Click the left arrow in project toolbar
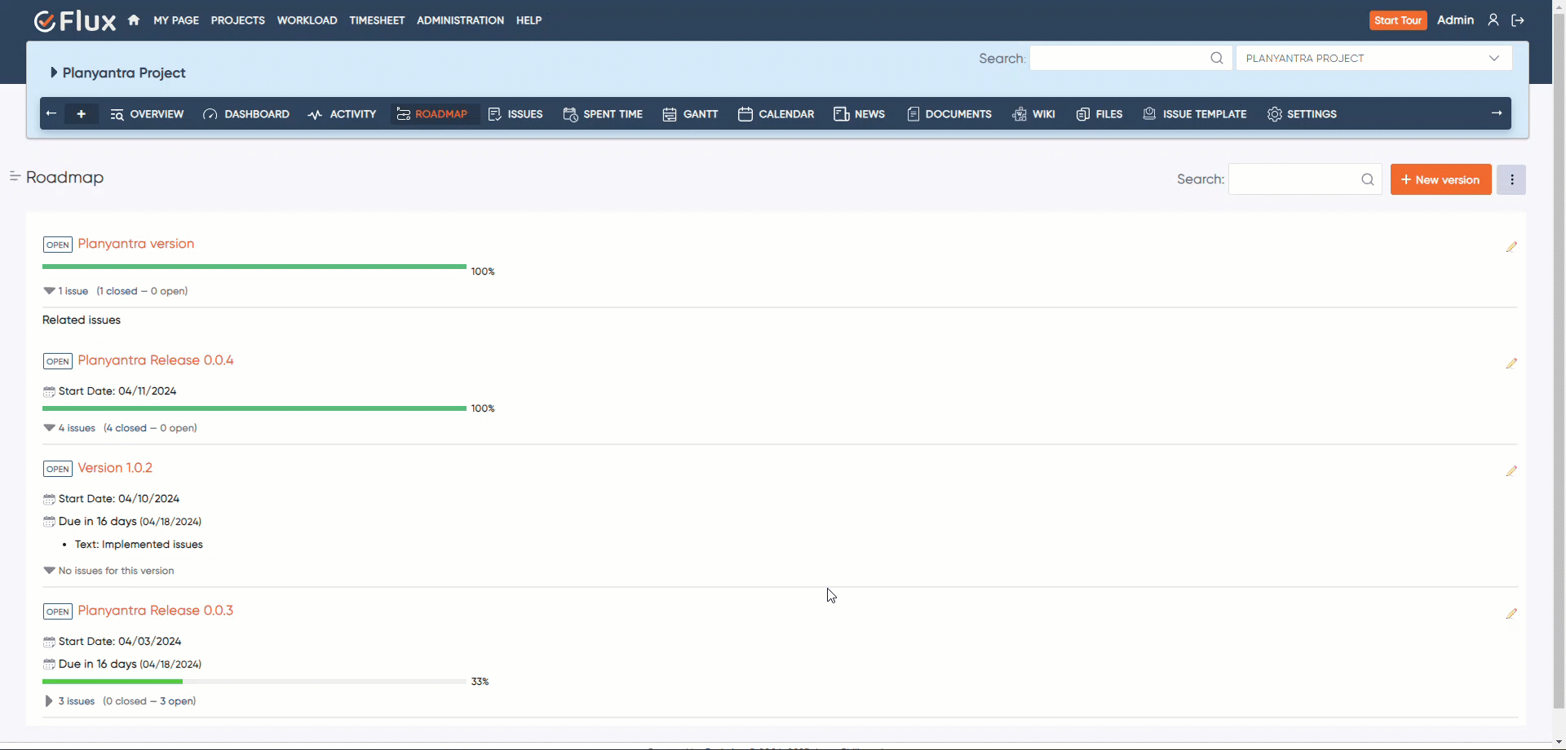Screen dimensions: 1566x750 (x=51, y=114)
